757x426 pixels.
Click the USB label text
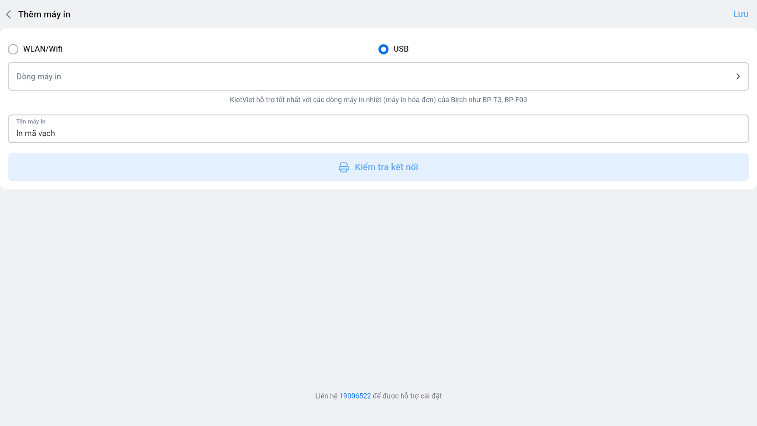coord(401,49)
